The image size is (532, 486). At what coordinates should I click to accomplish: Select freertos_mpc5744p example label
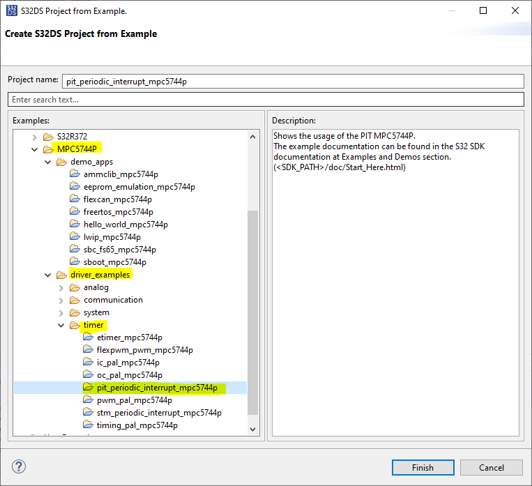point(119,212)
